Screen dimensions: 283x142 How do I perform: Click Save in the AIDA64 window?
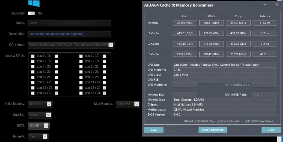pyautogui.click(x=154, y=130)
